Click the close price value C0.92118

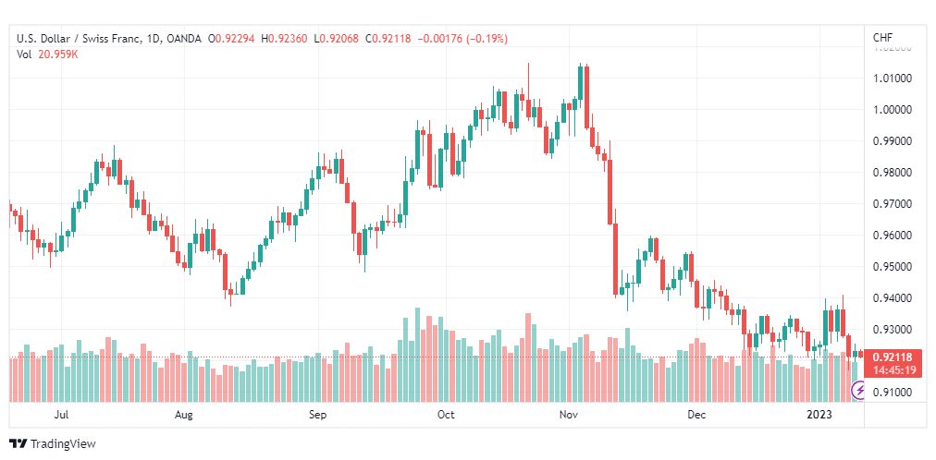388,39
